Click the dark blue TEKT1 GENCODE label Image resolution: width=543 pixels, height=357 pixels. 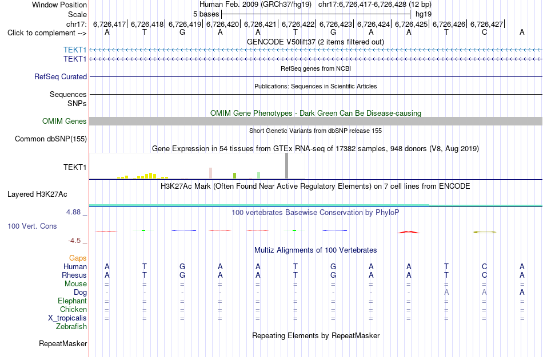click(x=75, y=59)
